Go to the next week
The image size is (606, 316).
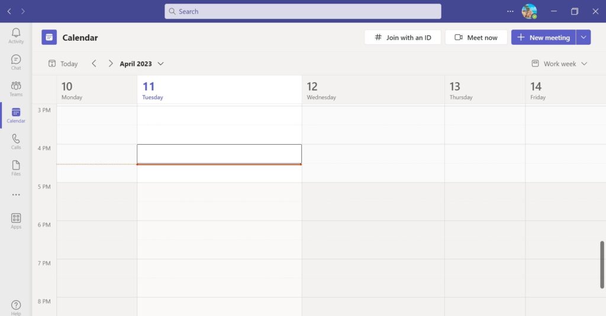coord(110,64)
